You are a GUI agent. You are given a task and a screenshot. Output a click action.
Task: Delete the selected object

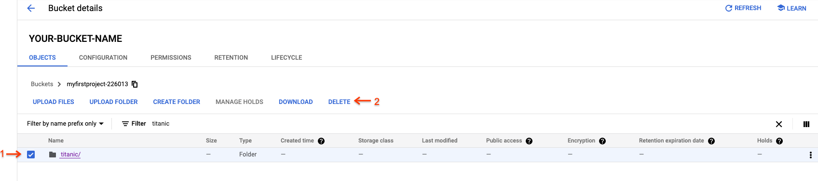(339, 102)
